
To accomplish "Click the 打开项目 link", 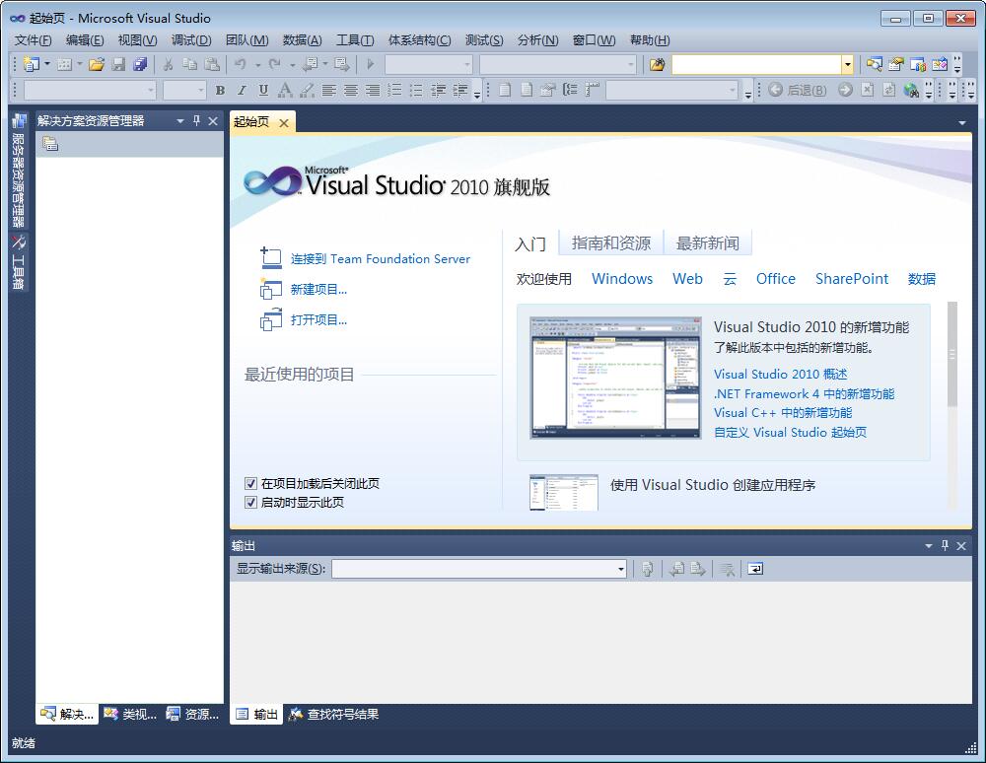I will (318, 320).
